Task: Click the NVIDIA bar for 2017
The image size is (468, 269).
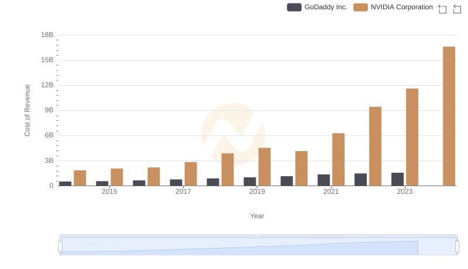Action: click(x=191, y=174)
